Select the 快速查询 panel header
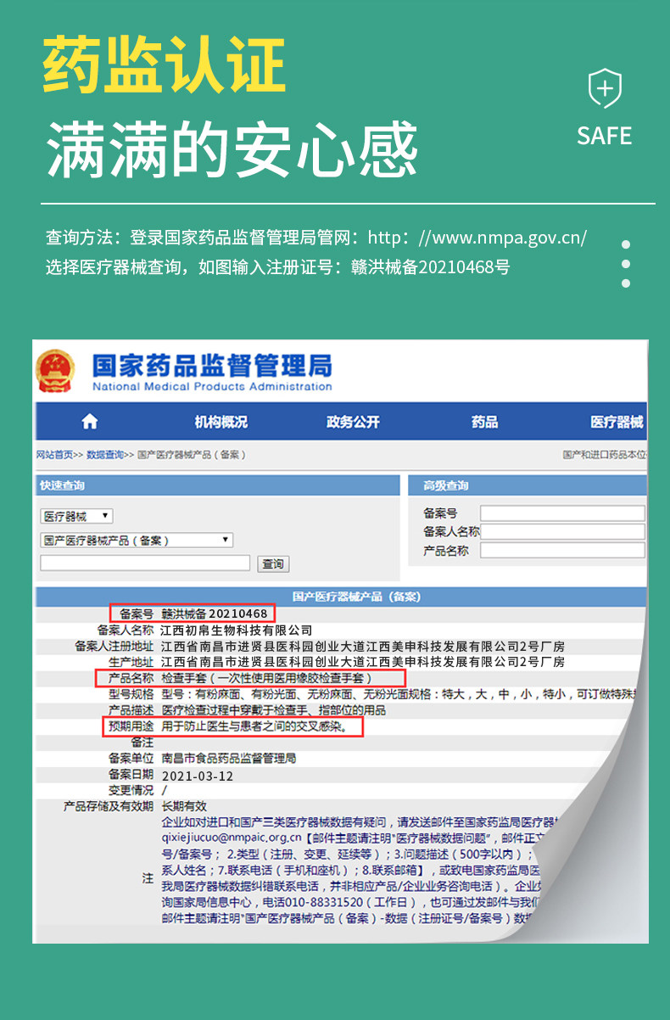The image size is (670, 1020). (217, 485)
